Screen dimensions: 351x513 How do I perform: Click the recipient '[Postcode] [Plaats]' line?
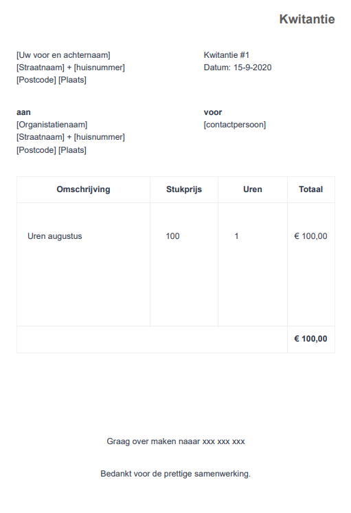(52, 150)
